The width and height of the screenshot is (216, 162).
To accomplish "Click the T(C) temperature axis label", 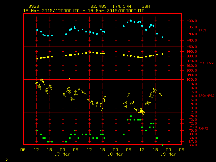I will (202, 30).
